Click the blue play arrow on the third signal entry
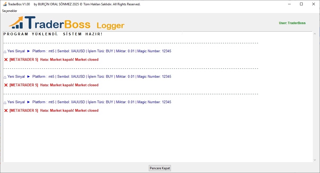 coord(28,102)
